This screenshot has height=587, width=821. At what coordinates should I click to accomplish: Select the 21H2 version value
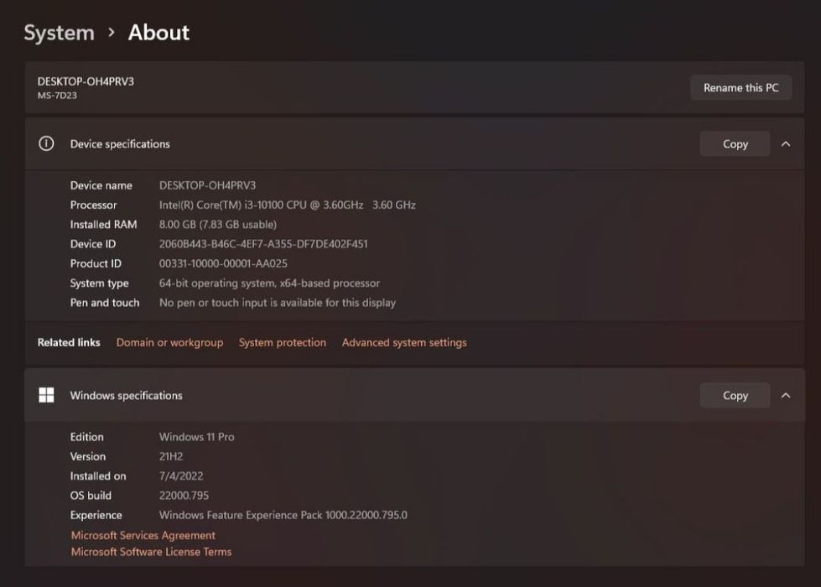pyautogui.click(x=171, y=456)
